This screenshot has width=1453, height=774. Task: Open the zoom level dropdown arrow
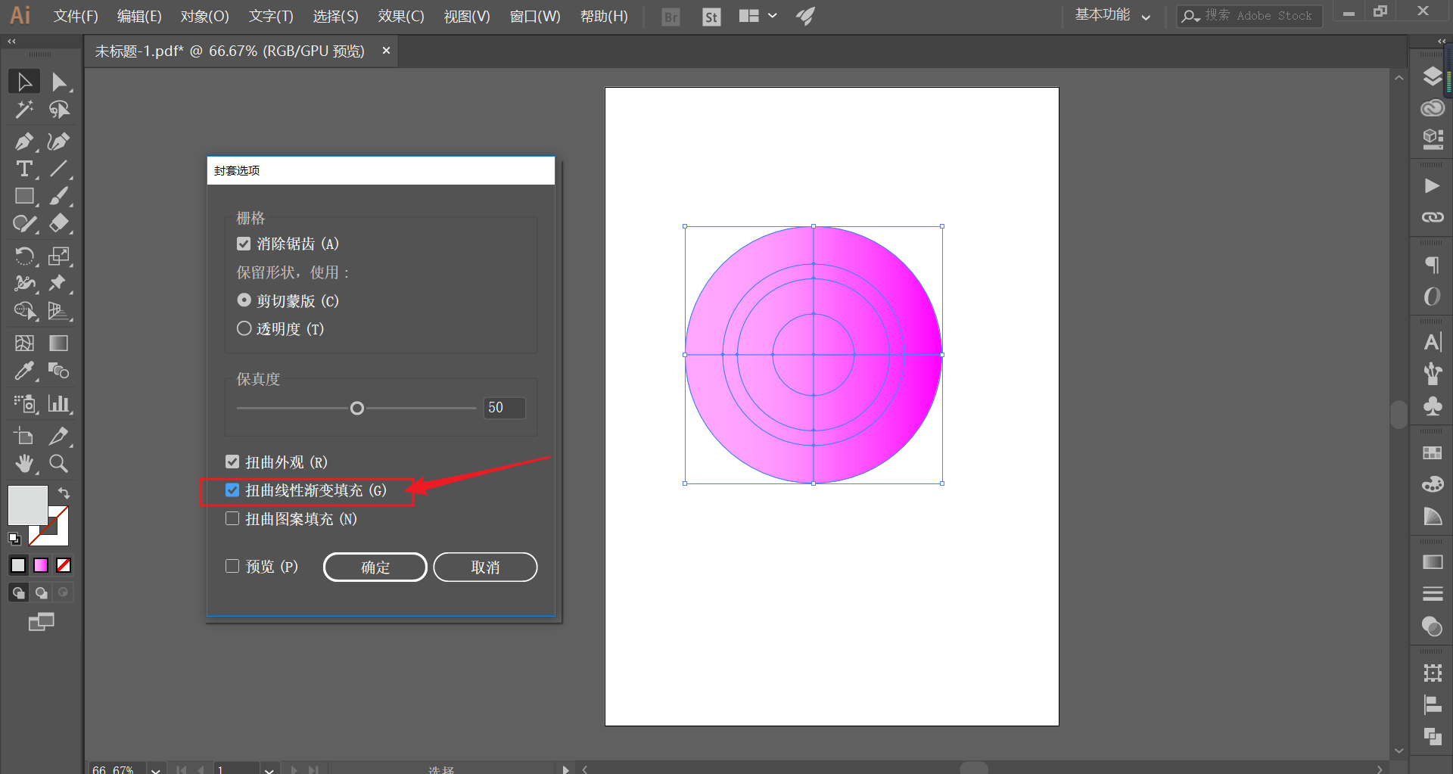(x=155, y=769)
